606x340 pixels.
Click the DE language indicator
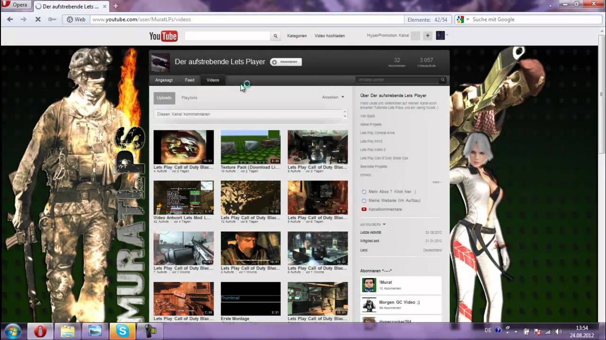pos(488,331)
